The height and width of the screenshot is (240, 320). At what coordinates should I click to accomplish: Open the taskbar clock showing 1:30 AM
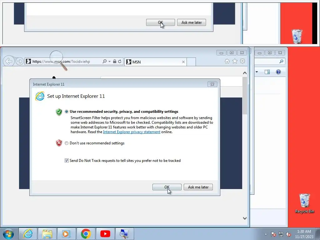click(304, 234)
